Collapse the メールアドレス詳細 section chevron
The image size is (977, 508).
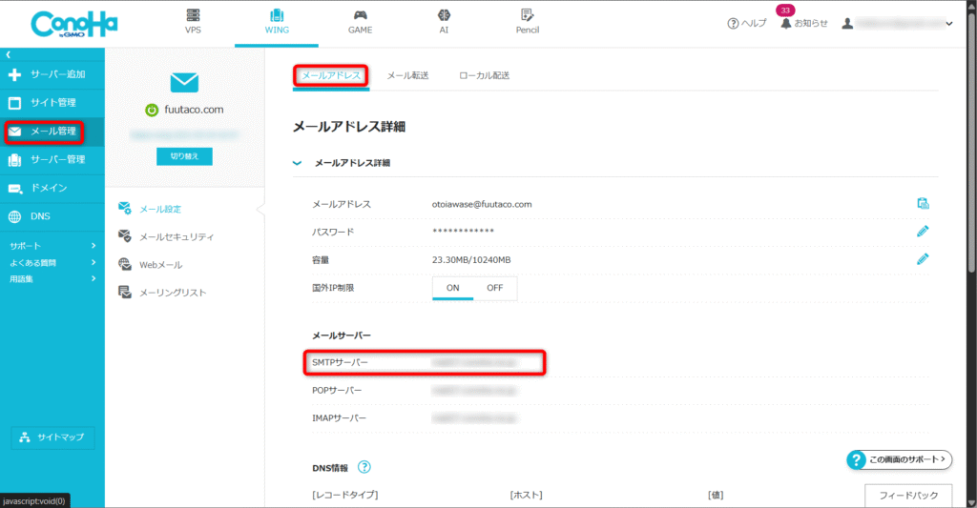click(298, 163)
